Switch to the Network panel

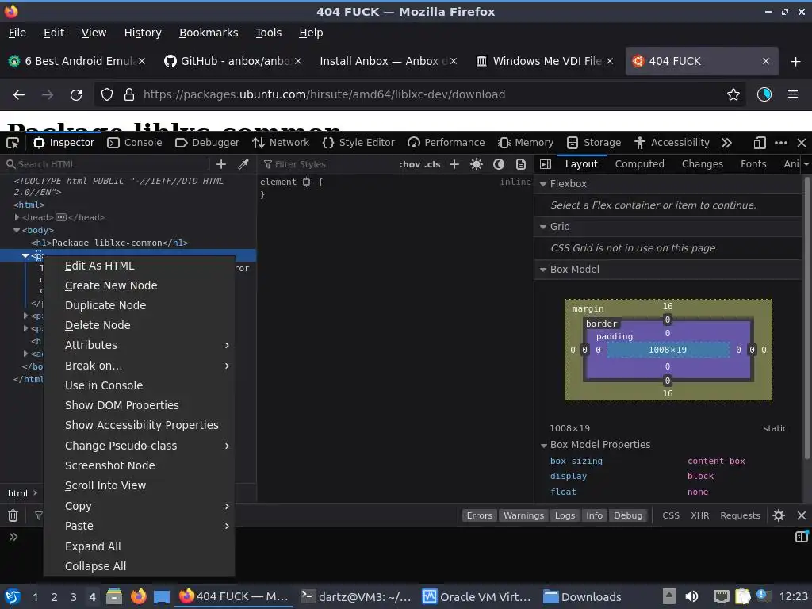pyautogui.click(x=281, y=143)
